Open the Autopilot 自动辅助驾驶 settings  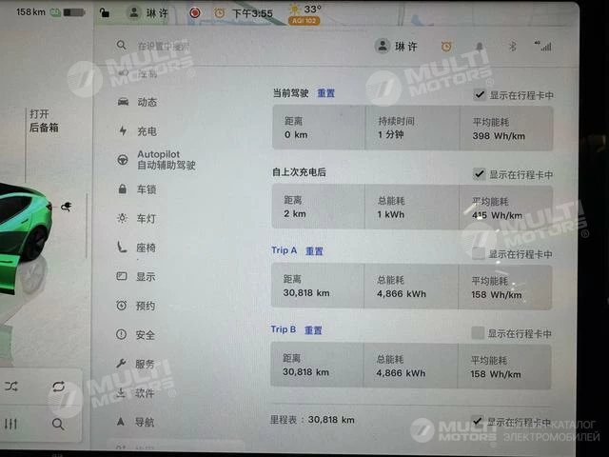[x=165, y=159]
